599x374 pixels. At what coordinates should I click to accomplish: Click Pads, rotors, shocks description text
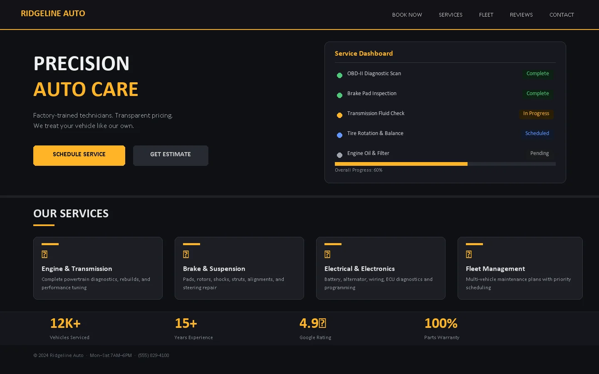233,283
